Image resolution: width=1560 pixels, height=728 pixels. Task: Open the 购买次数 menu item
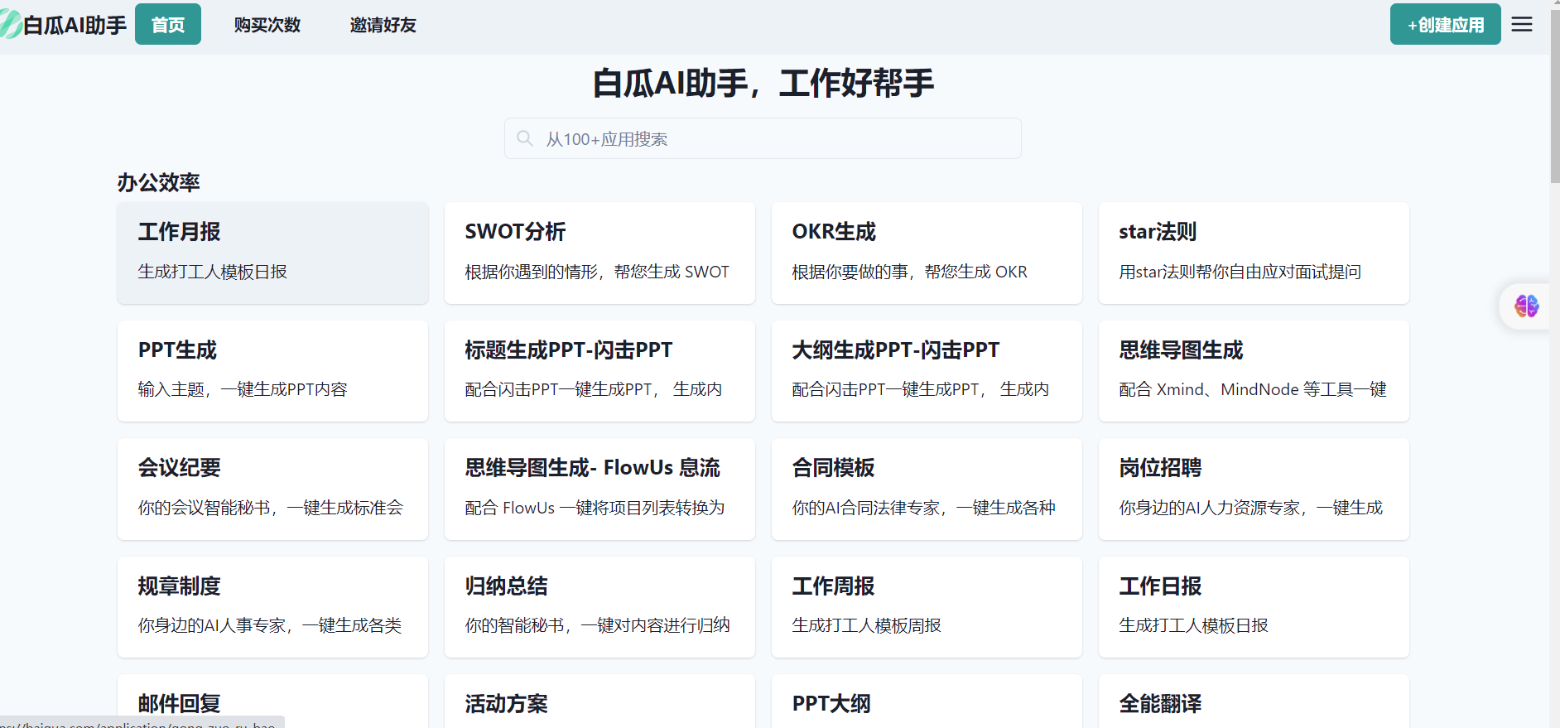click(267, 25)
